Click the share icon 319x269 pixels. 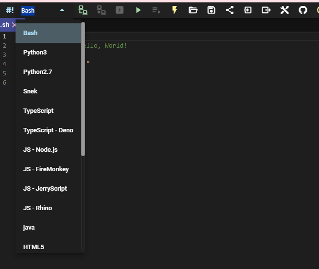pos(230,10)
